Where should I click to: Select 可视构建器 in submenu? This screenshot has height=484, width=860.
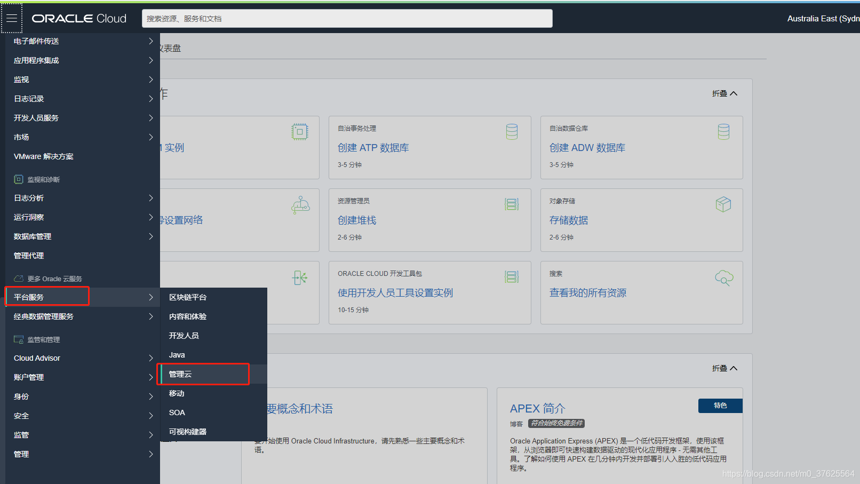click(x=213, y=432)
